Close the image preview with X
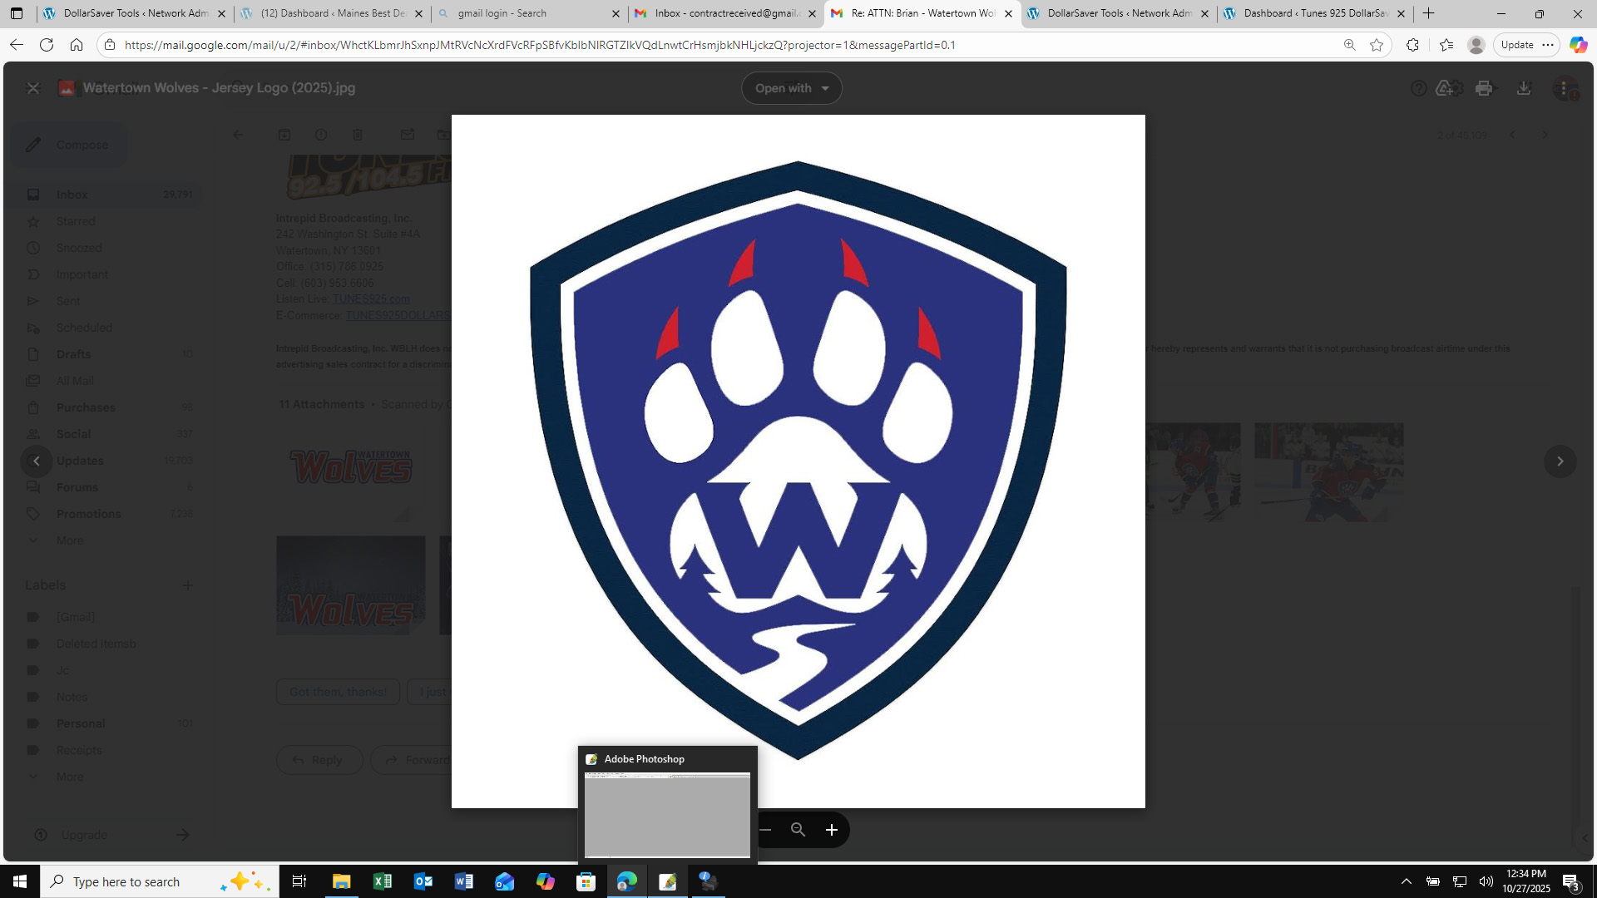The width and height of the screenshot is (1597, 898). pyautogui.click(x=33, y=88)
